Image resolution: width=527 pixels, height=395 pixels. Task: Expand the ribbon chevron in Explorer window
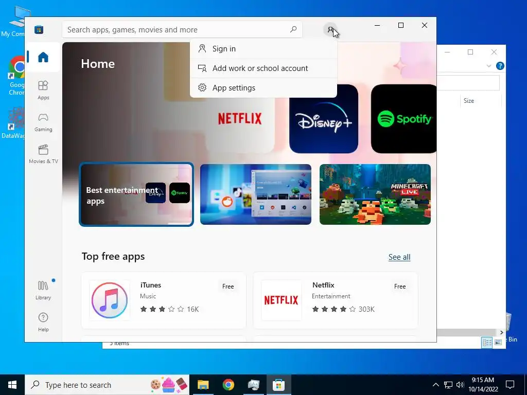click(488, 66)
